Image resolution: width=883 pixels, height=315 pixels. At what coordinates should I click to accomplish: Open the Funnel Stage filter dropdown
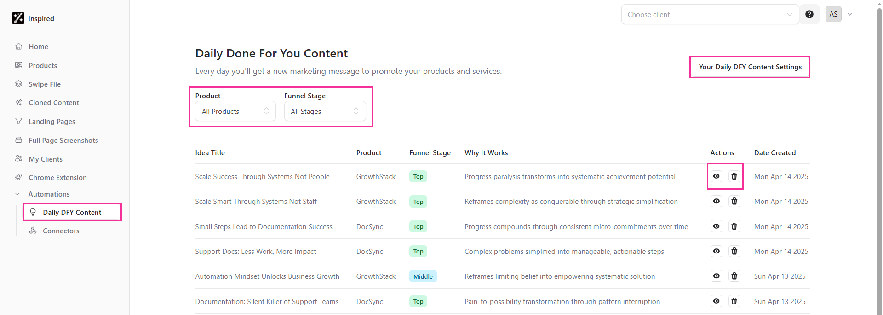(325, 111)
